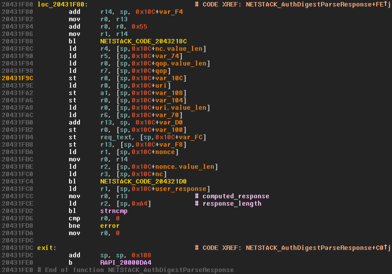
Task: Select the var_104 stack variable
Action: click(169, 100)
